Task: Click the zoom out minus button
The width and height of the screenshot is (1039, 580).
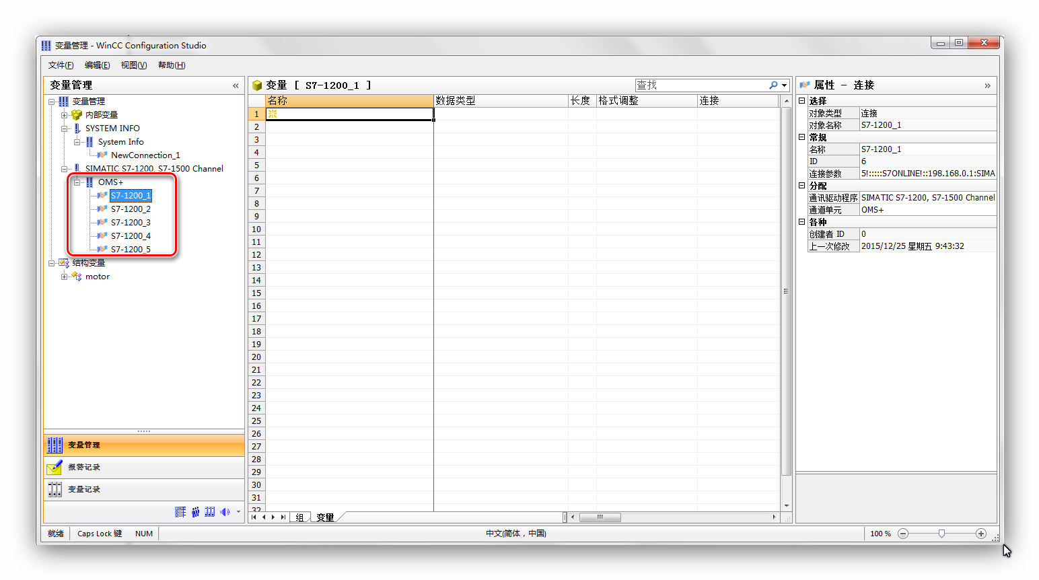Action: tap(903, 534)
